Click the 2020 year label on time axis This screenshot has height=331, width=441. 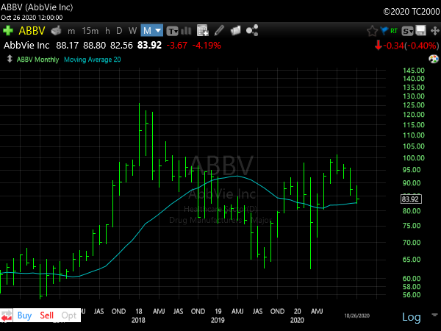coord(297,320)
